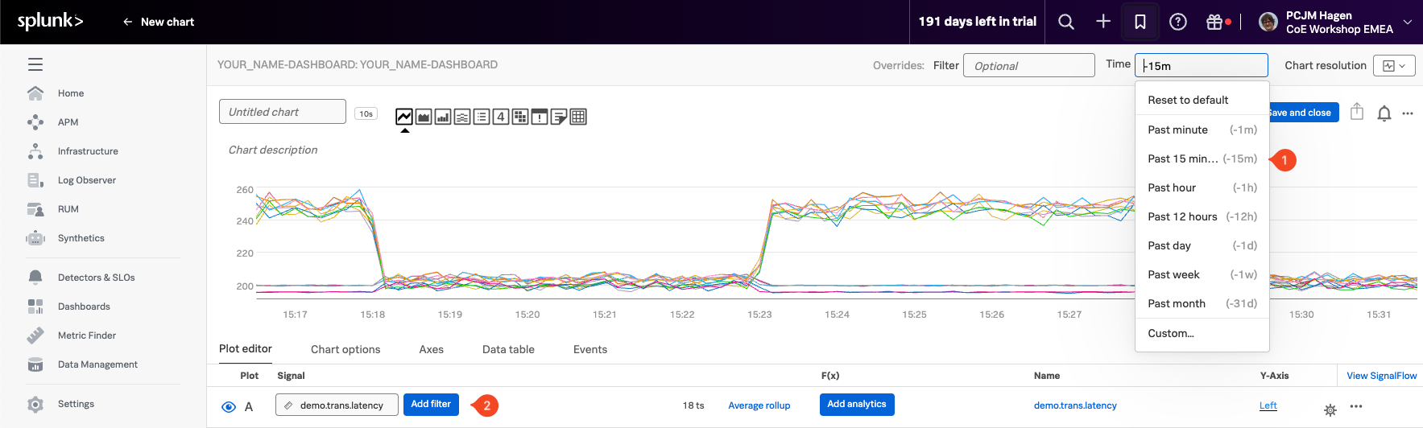
Task: Click the search magnifier icon
Action: [x=1065, y=22]
